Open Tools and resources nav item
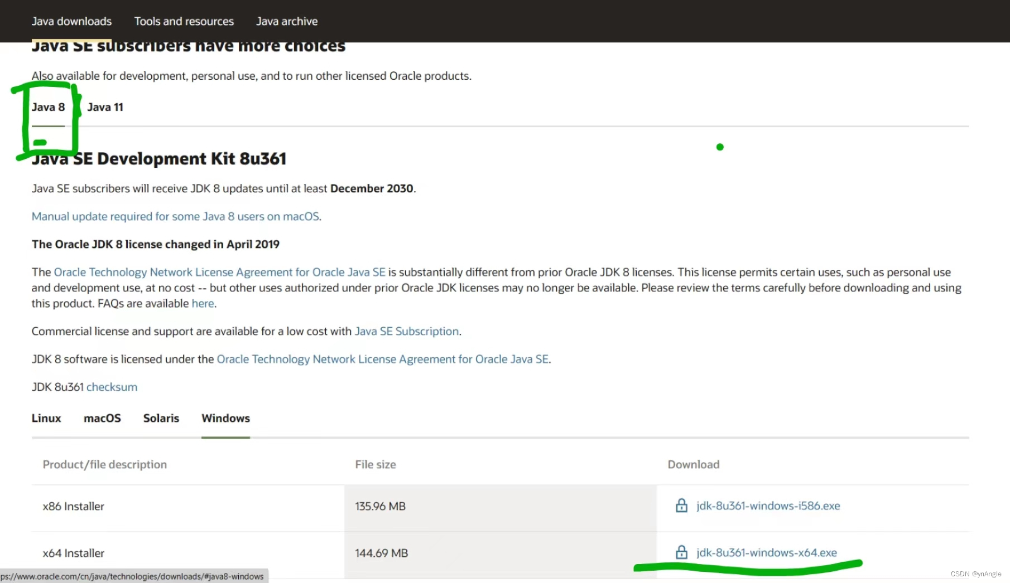 (x=184, y=21)
